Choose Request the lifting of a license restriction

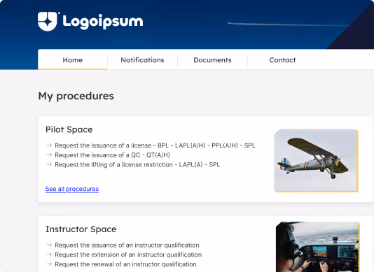137,164
